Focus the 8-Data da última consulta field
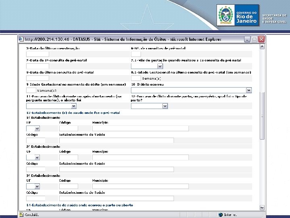 point(37,78)
